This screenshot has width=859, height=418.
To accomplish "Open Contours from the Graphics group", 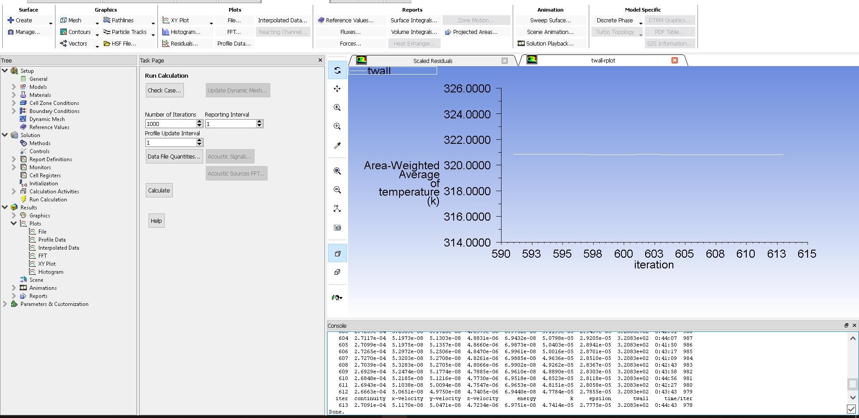I will point(76,32).
